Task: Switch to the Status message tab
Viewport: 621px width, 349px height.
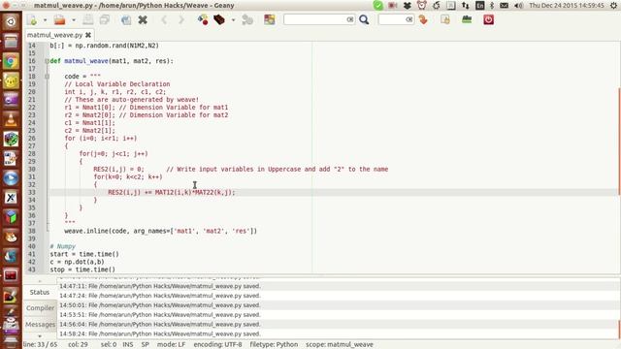Action: click(40, 292)
